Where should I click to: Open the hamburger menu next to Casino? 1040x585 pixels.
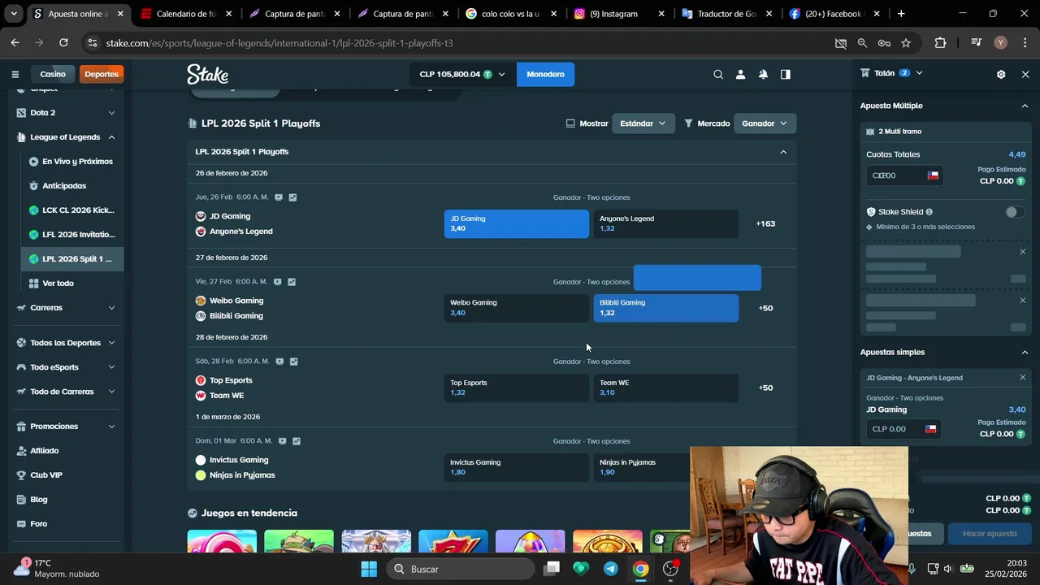[15, 74]
